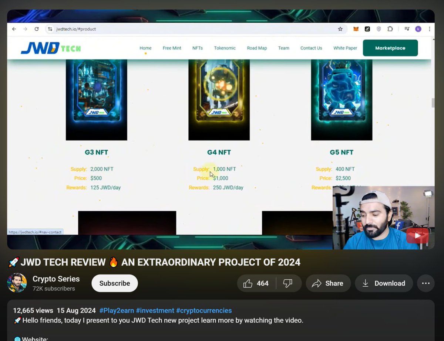
Task: Click the G5 NFT heading
Action: tap(342, 152)
